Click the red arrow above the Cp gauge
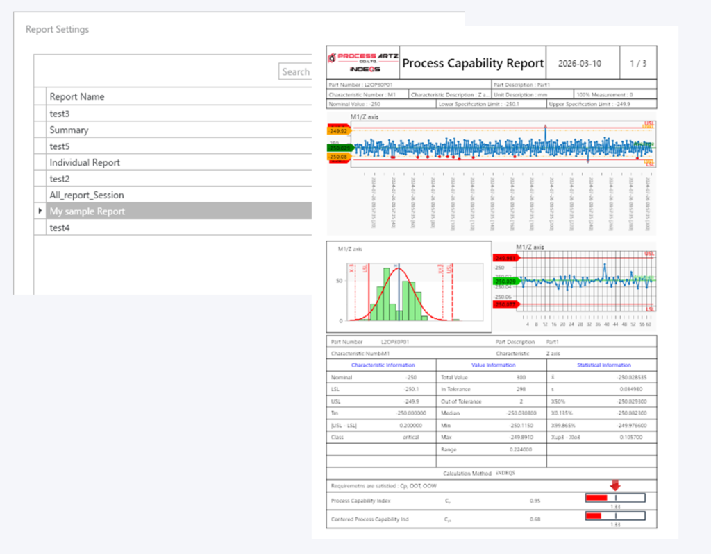This screenshot has width=711, height=554. point(614,485)
